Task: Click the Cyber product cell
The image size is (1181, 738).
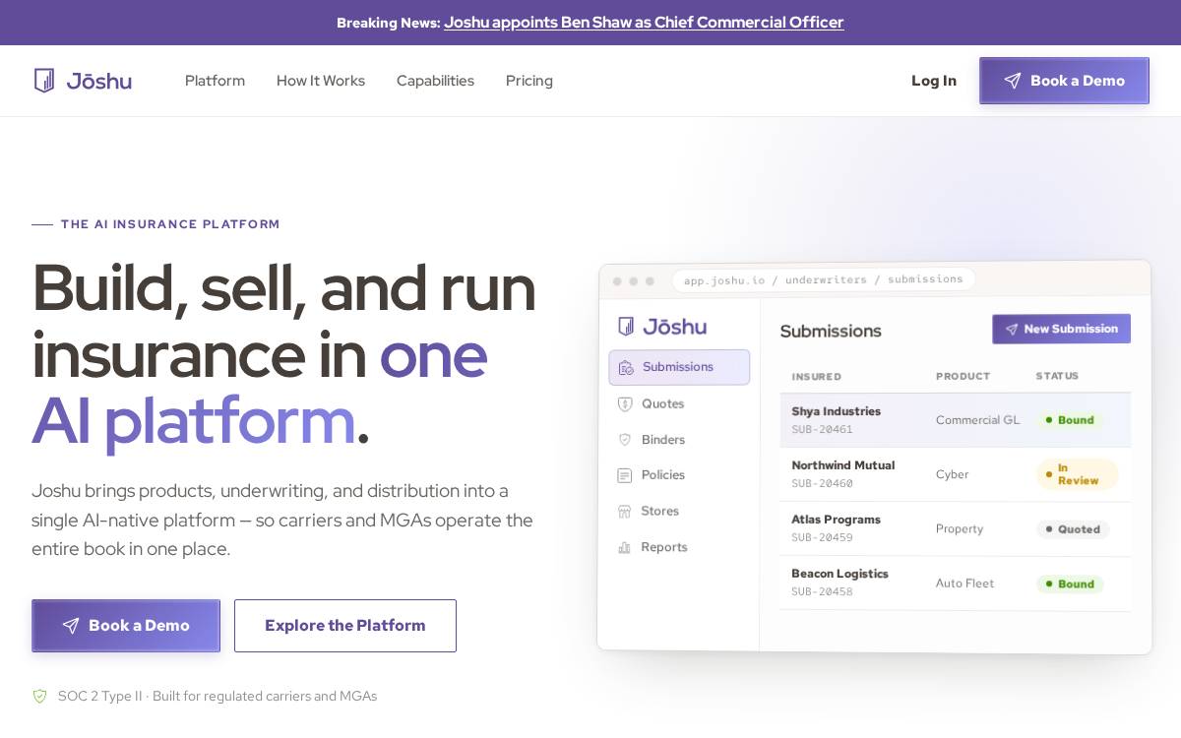Action: pyautogui.click(x=952, y=474)
